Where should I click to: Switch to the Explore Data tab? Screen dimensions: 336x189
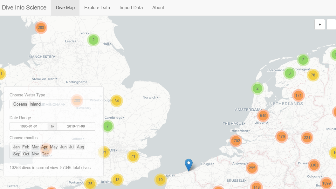[97, 8]
